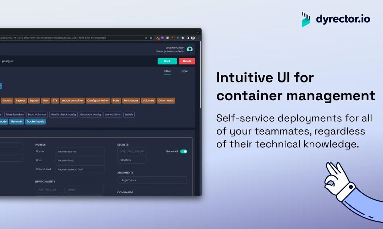This screenshot has width=383, height=229.
Task: Select the Import container config chip
Action: 72,100
